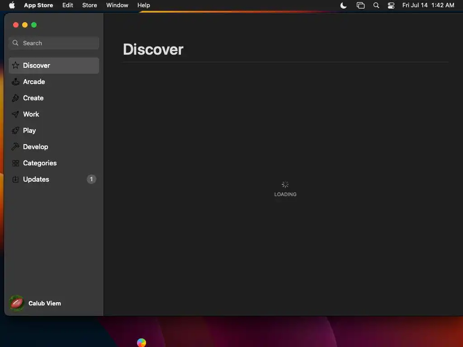
Task: Show the Develop section
Action: click(x=54, y=147)
